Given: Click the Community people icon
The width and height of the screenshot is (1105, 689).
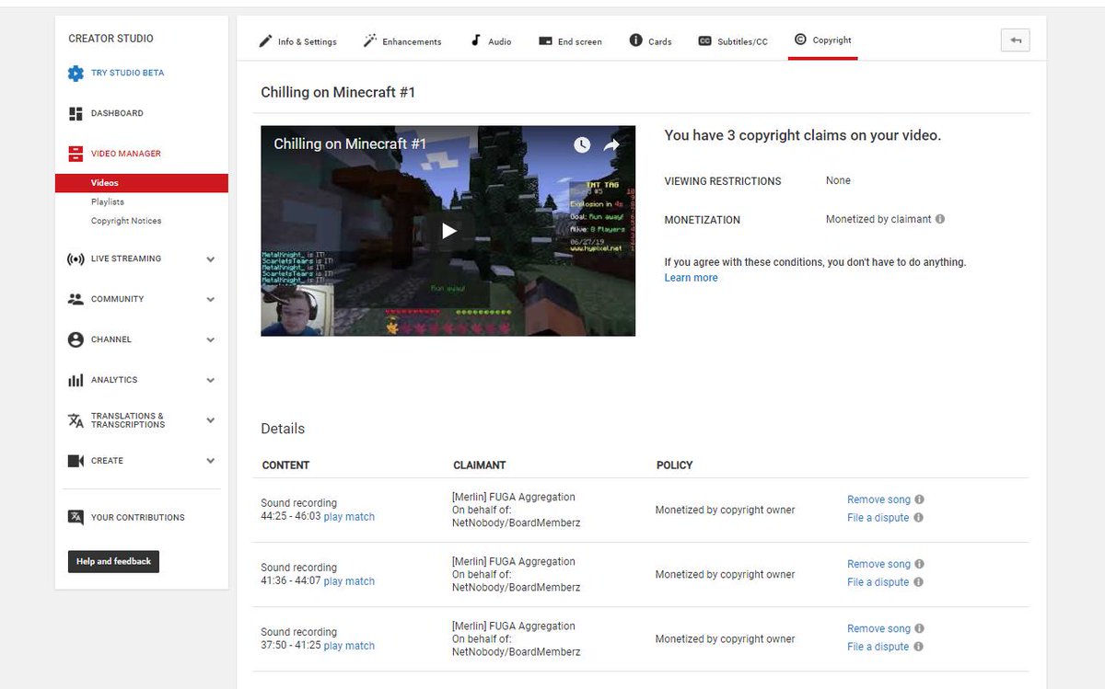Looking at the screenshot, I should 76,299.
